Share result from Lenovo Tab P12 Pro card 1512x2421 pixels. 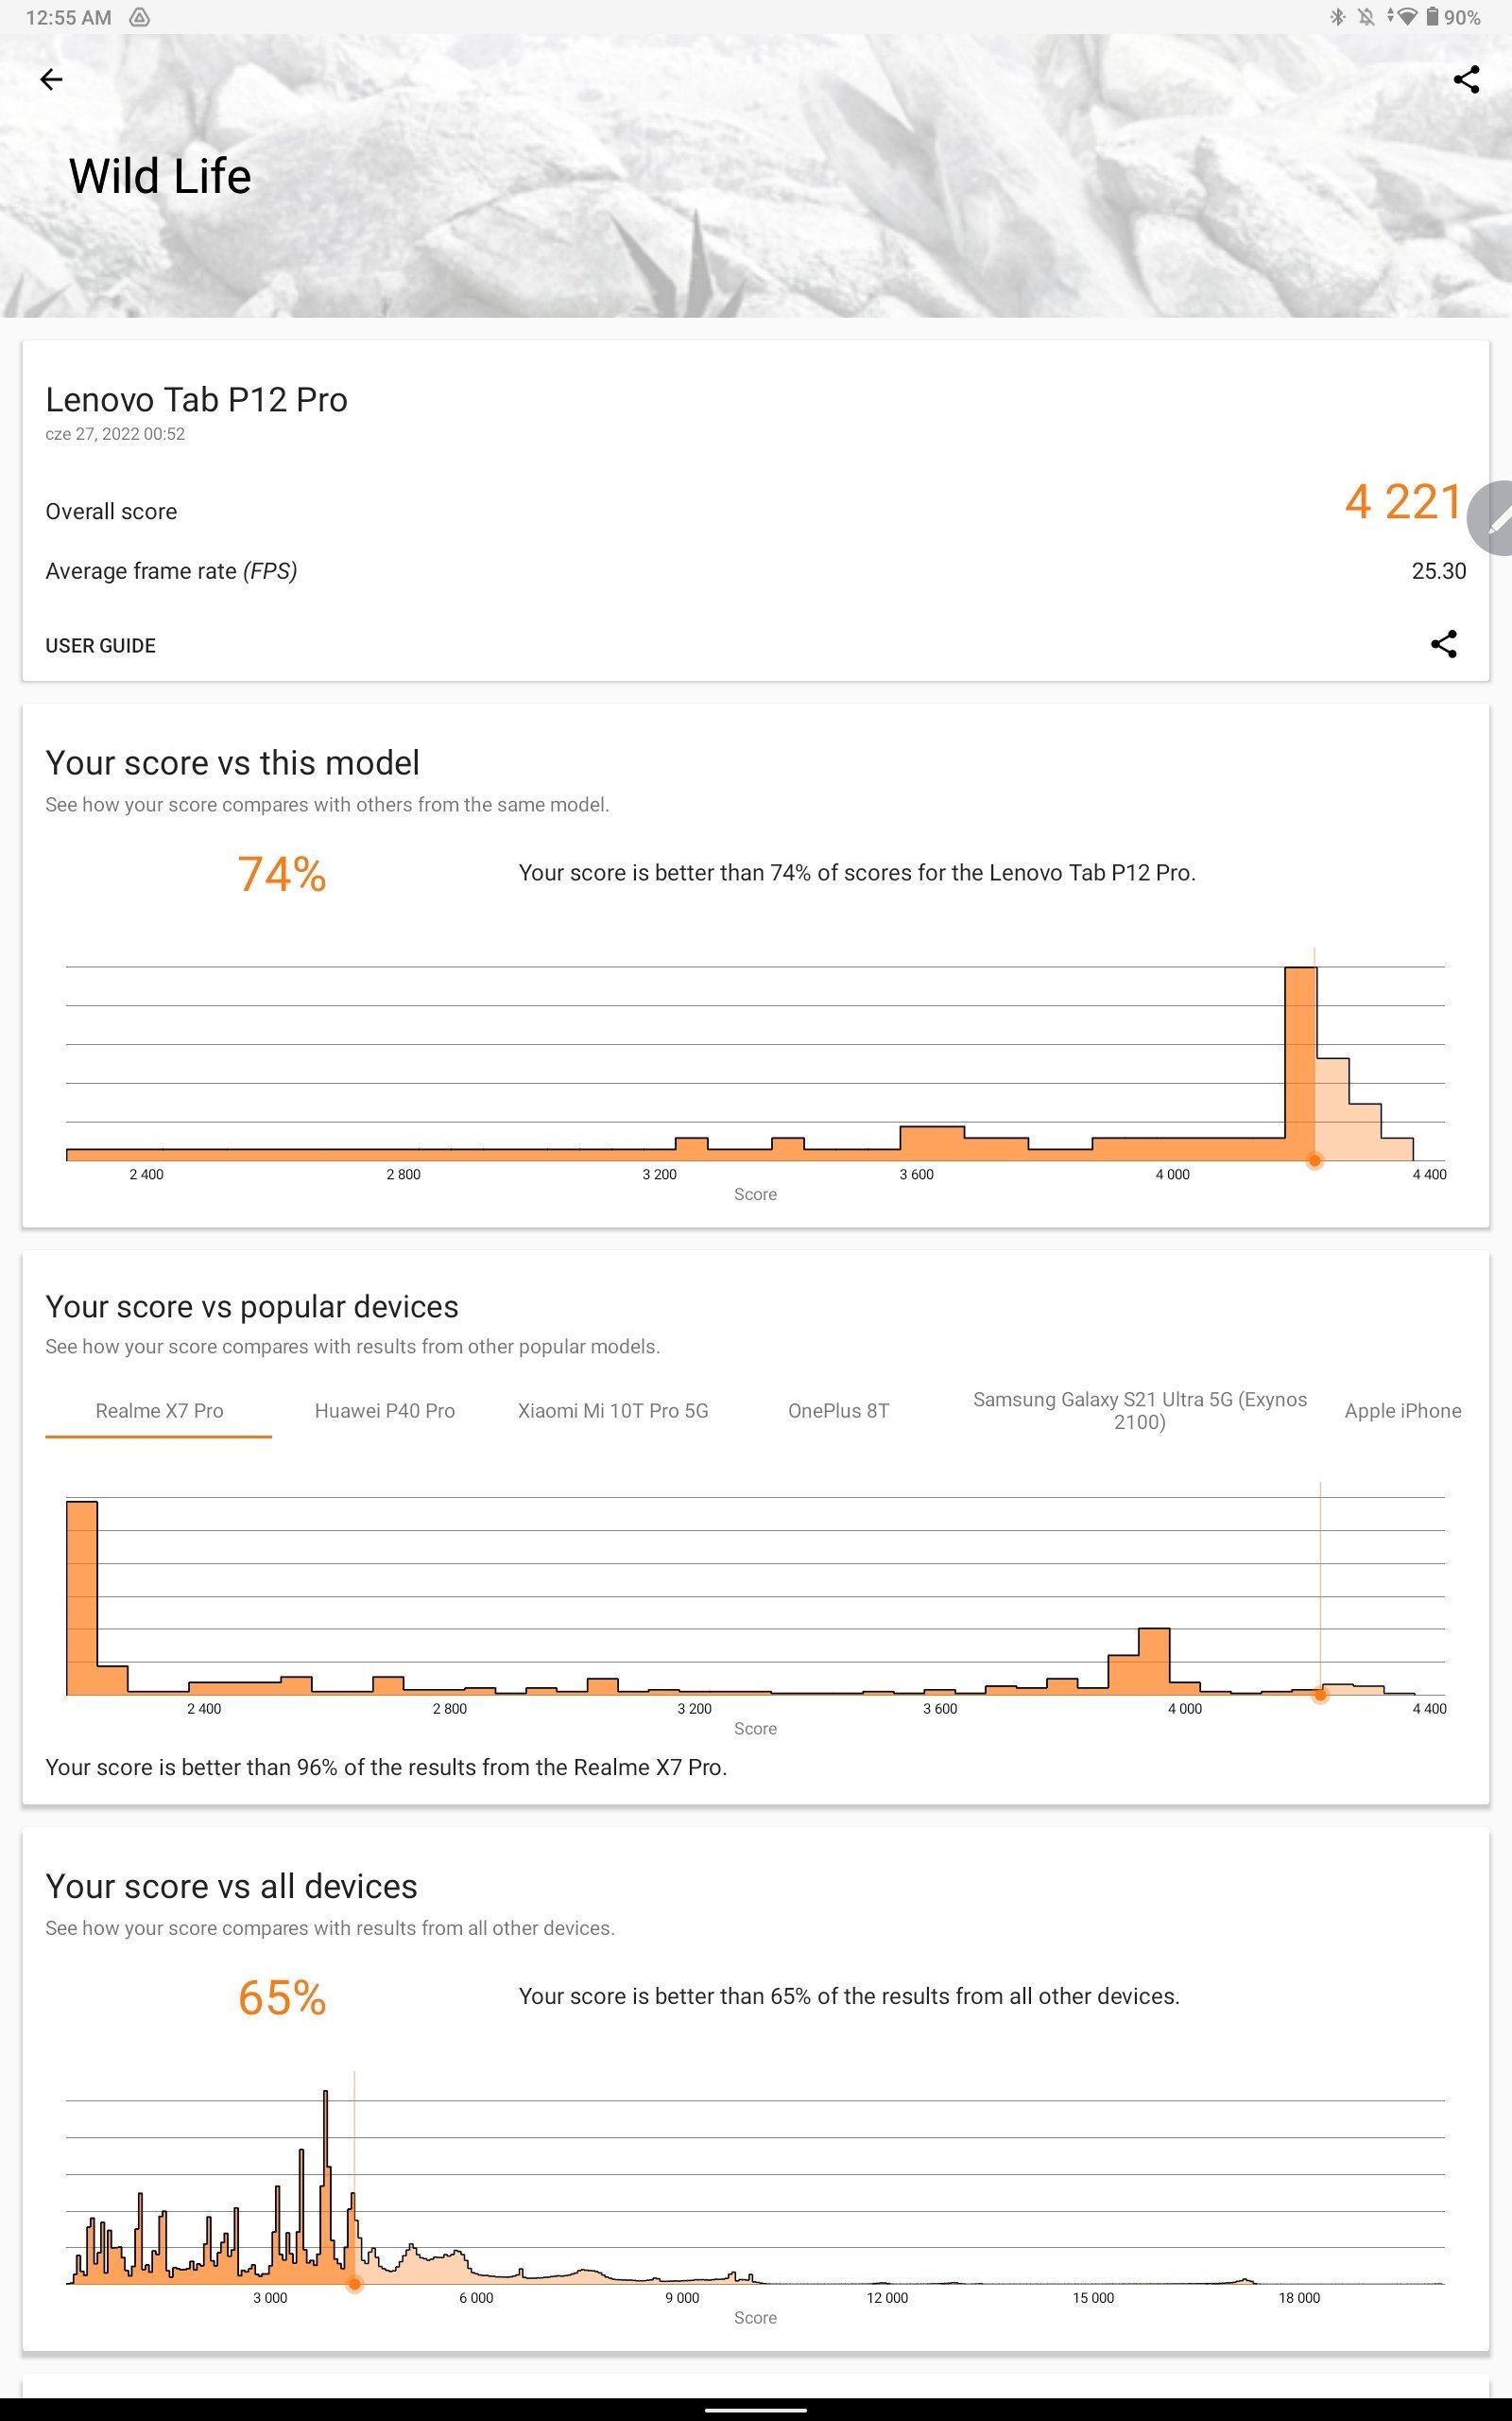pos(1443,643)
